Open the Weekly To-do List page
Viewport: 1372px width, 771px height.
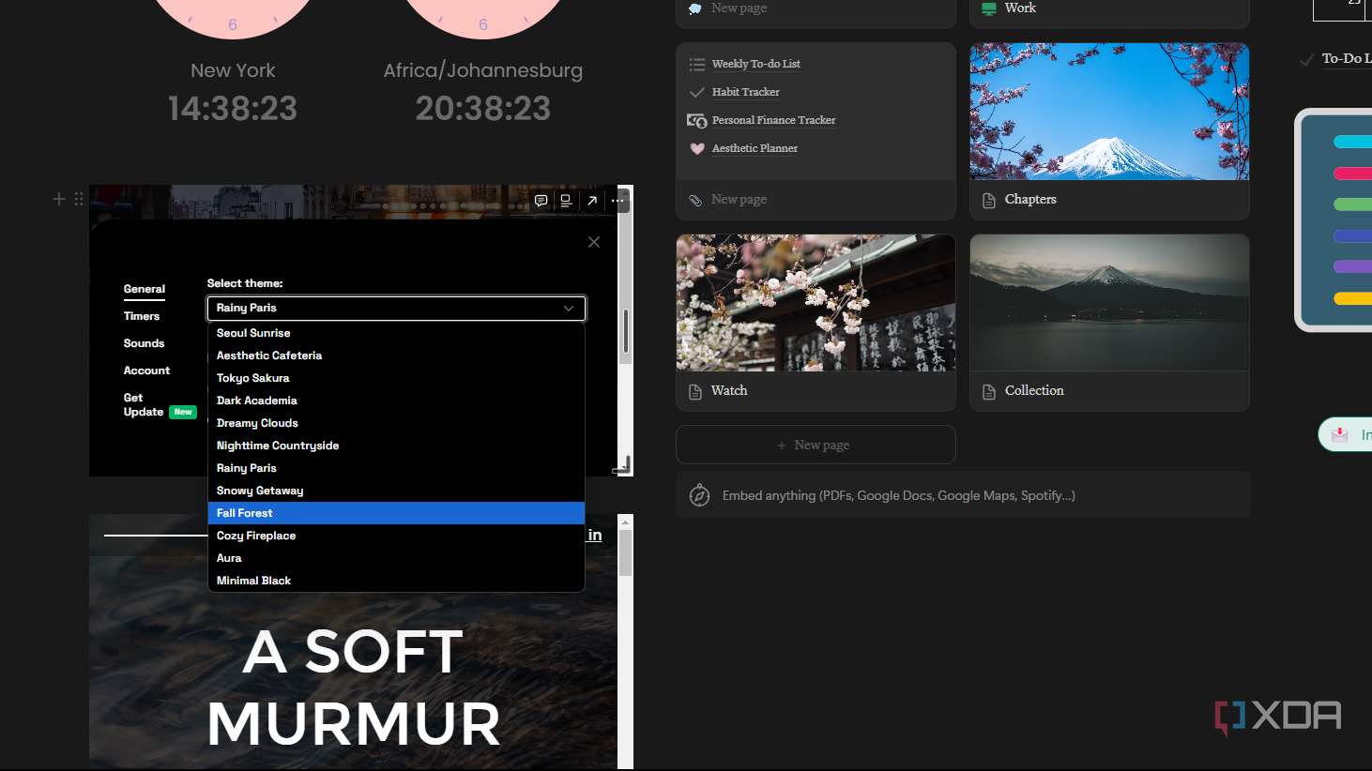tap(755, 64)
